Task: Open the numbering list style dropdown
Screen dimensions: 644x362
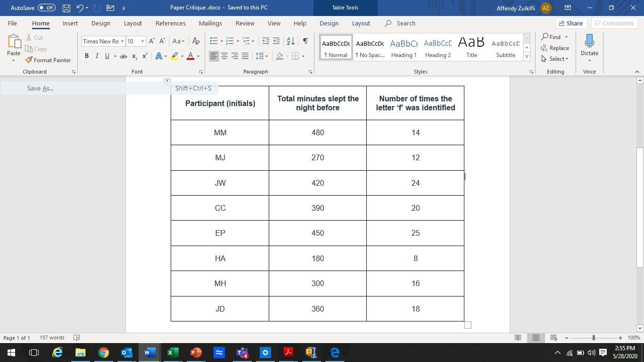Action: click(237, 41)
